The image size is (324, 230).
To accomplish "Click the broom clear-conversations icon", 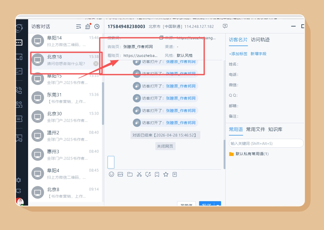I will [x=88, y=27].
